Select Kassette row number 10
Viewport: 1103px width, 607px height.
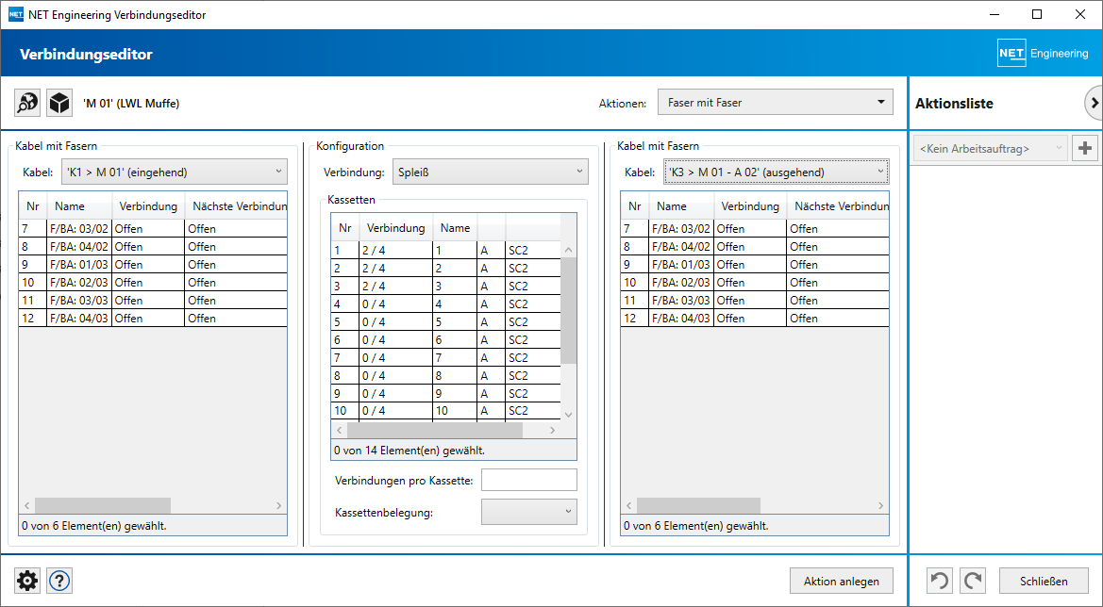point(446,411)
